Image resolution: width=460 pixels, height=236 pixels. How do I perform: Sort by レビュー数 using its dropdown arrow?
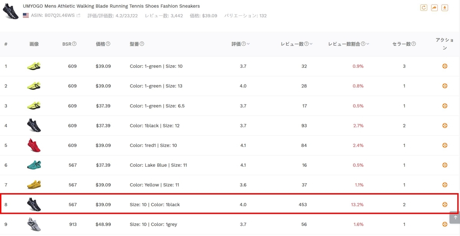pyautogui.click(x=311, y=44)
